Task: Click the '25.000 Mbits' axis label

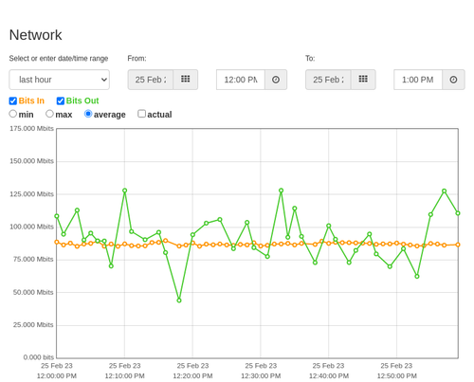Action: tap(33, 325)
